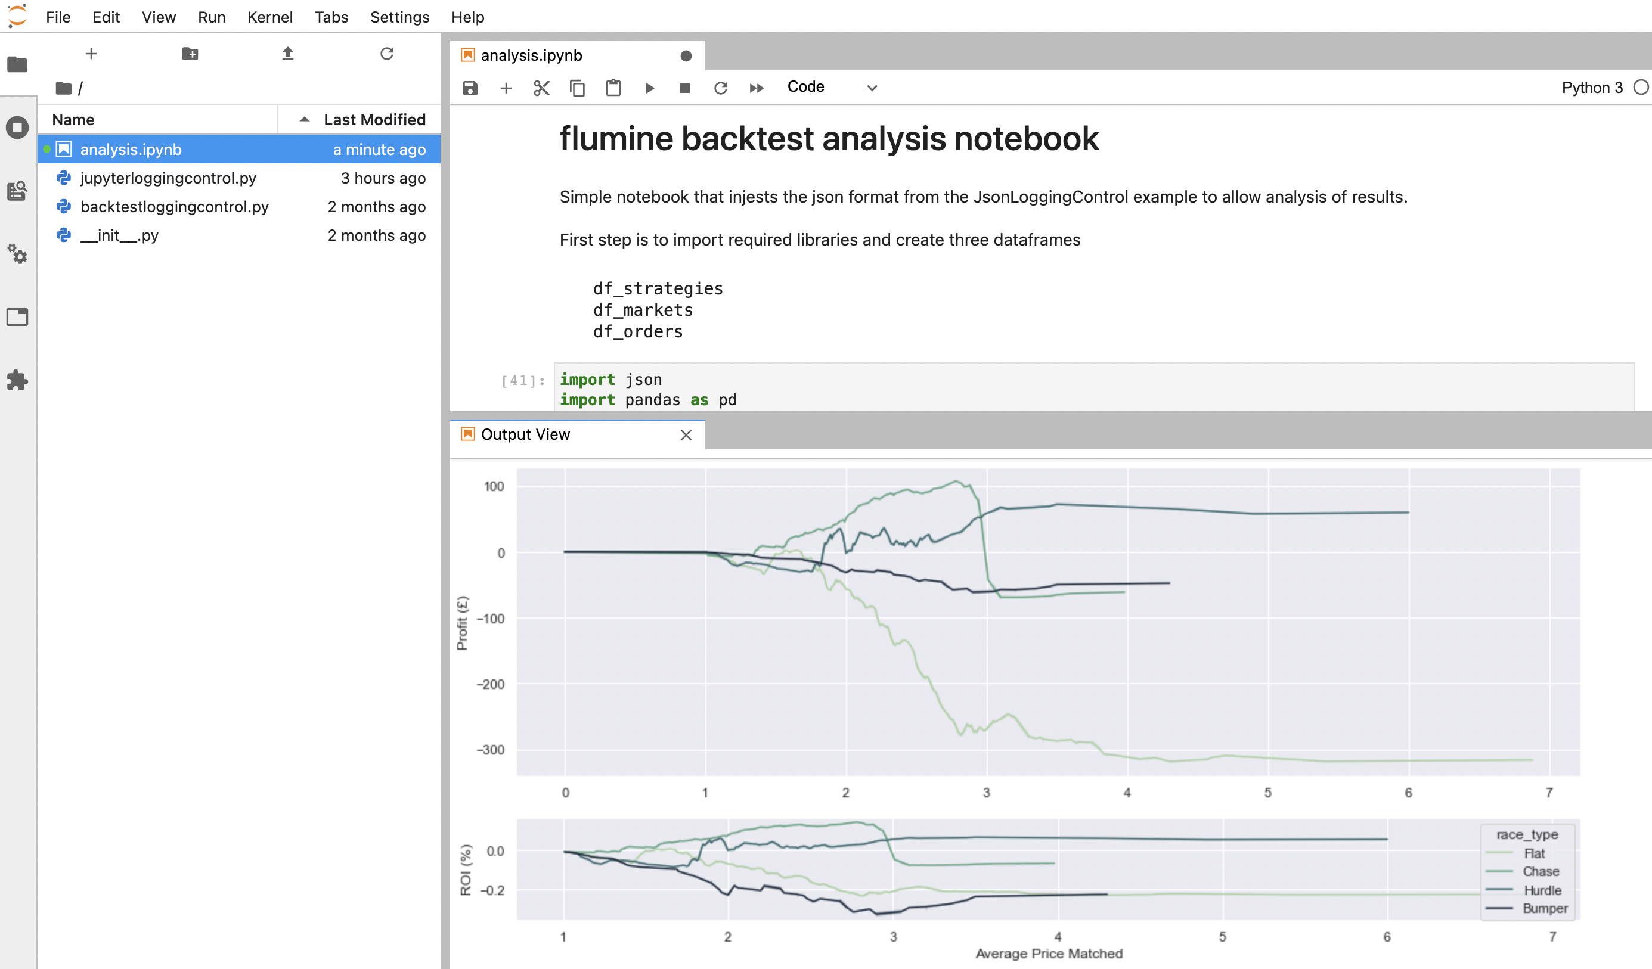Open jupyterloggingcontrol.py from the file list
Image resolution: width=1652 pixels, height=969 pixels.
(x=168, y=178)
